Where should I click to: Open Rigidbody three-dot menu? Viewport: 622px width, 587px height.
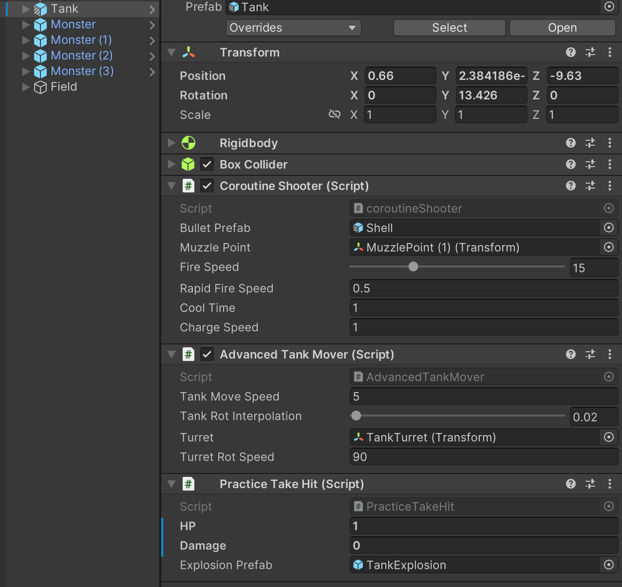(x=610, y=143)
